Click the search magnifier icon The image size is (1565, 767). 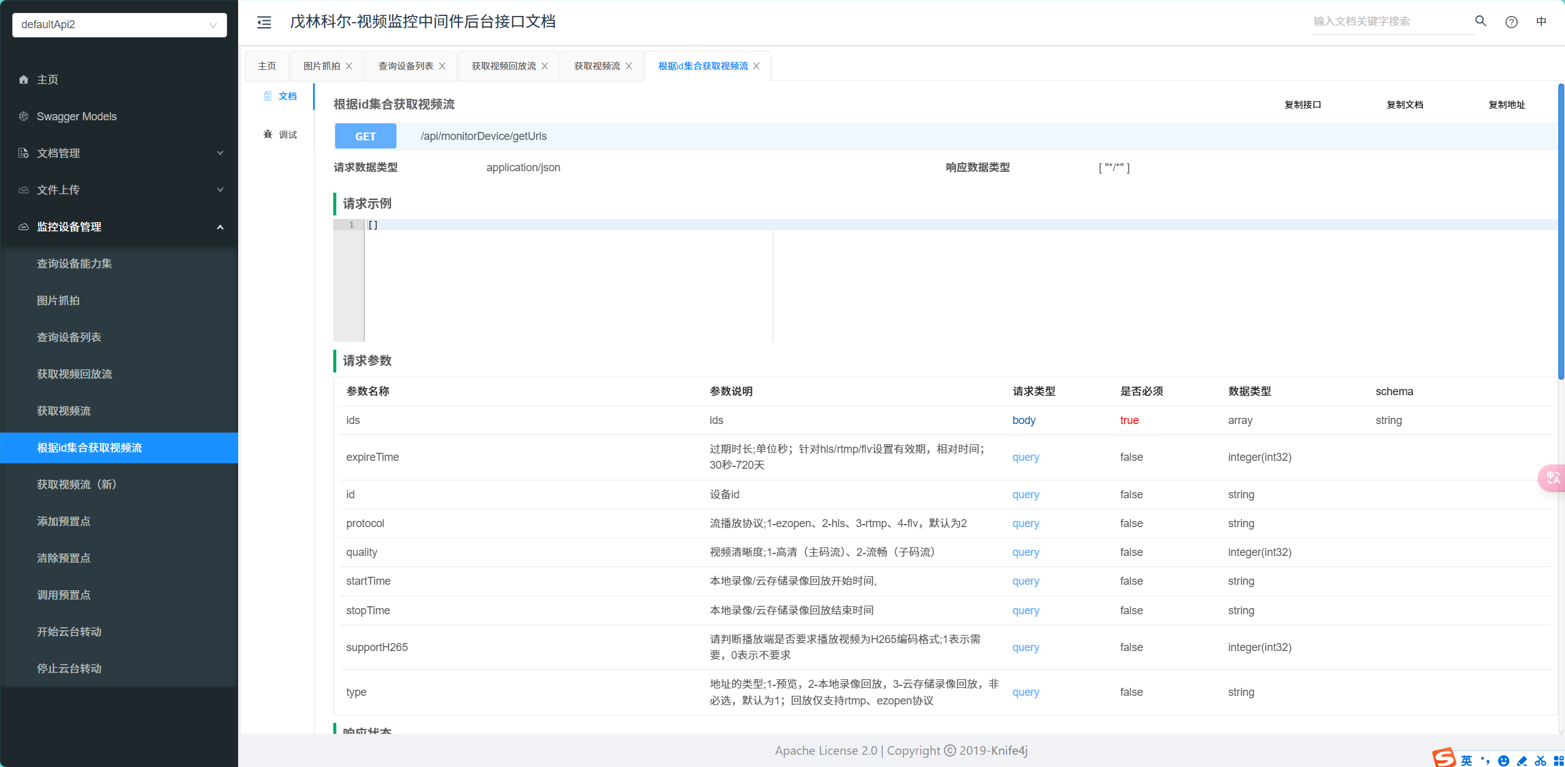tap(1480, 21)
